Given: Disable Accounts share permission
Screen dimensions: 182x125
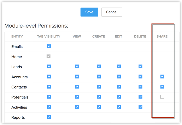Looking at the screenshot, I should click(162, 77).
